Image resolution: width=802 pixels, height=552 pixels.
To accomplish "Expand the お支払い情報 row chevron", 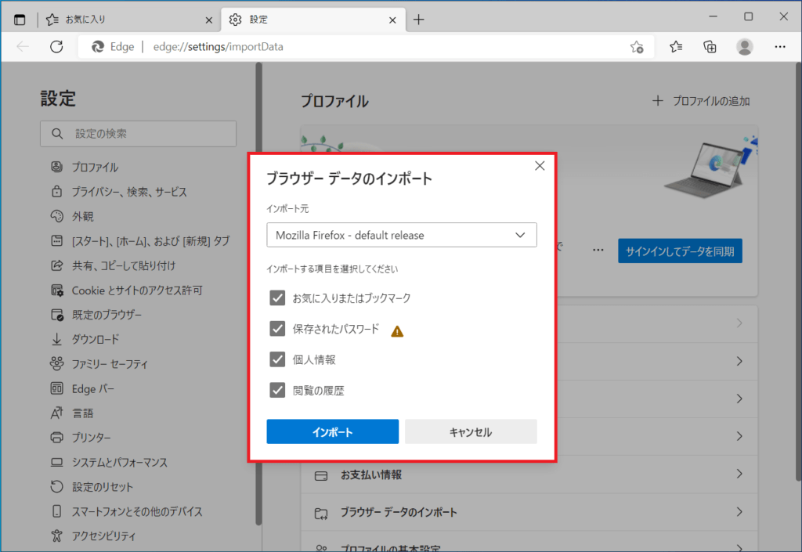I will 739,474.
